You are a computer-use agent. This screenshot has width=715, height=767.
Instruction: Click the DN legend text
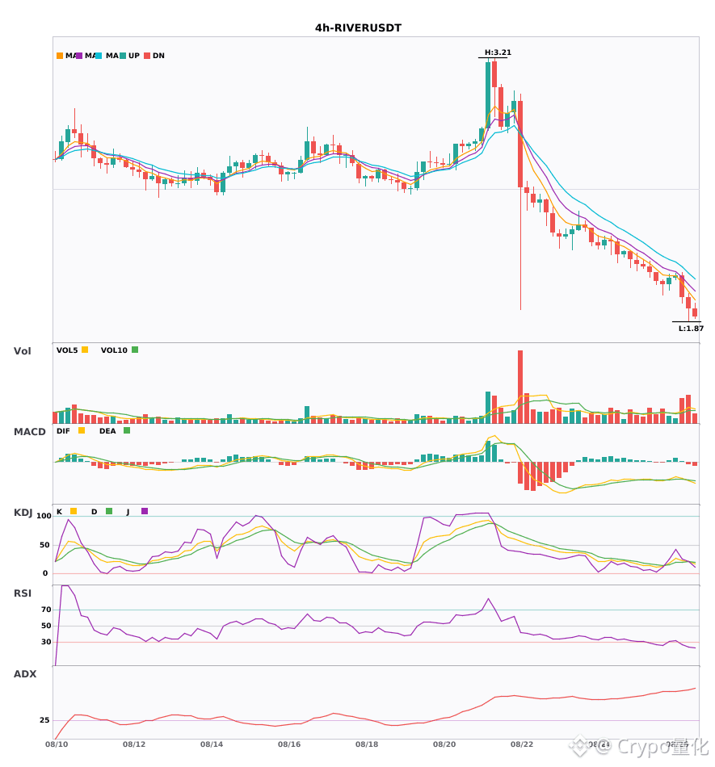[158, 56]
